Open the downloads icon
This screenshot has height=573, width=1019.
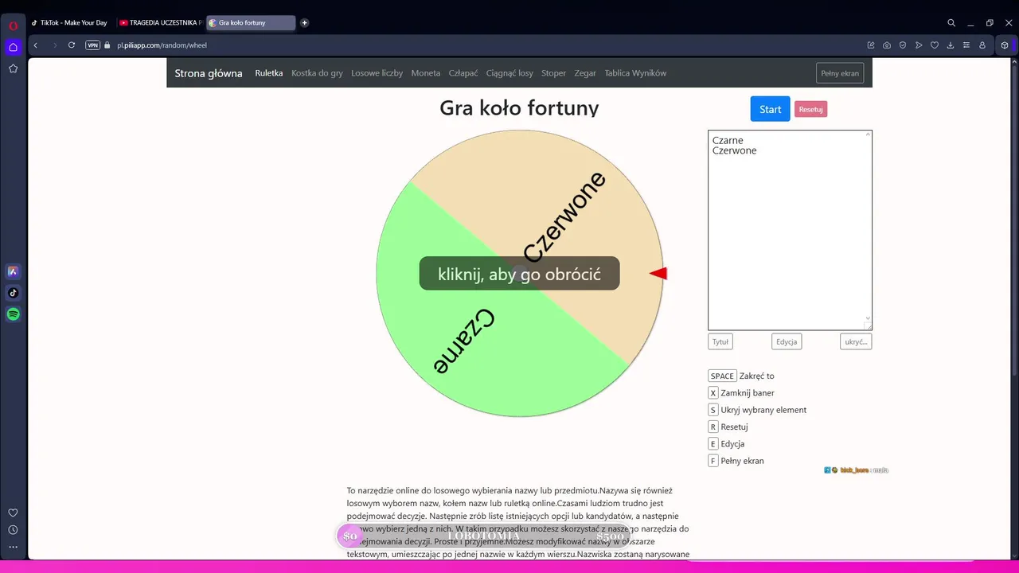951,45
